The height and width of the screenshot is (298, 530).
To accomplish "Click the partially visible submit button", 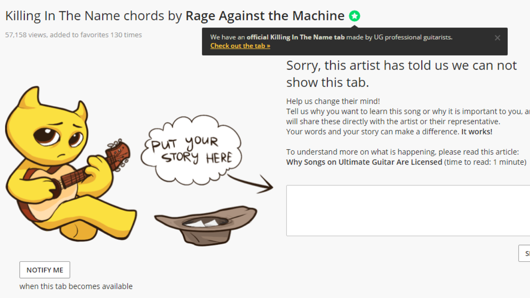I will [x=524, y=253].
